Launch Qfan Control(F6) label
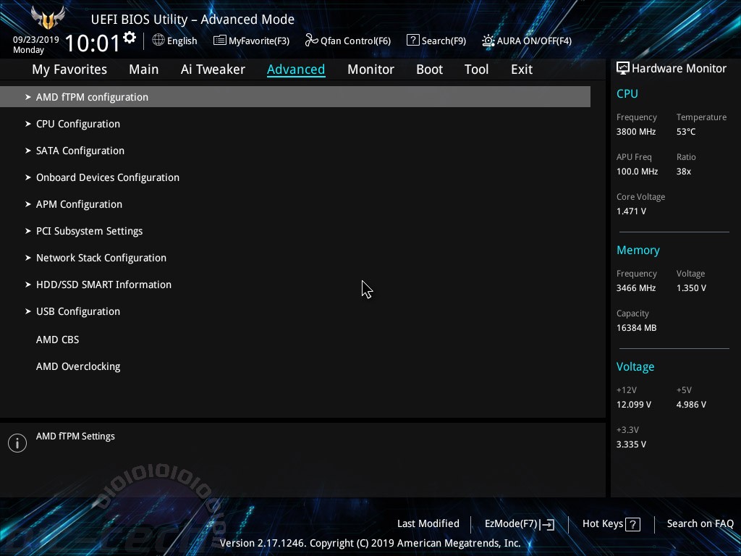The height and width of the screenshot is (556, 741). [355, 41]
